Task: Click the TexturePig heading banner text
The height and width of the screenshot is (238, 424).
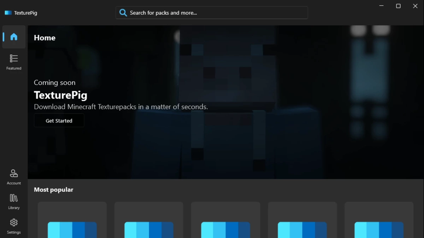Action: pyautogui.click(x=60, y=94)
